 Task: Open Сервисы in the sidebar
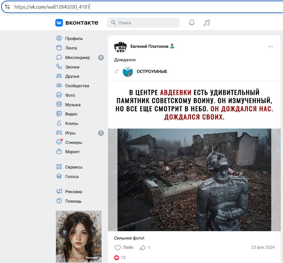(x=74, y=167)
